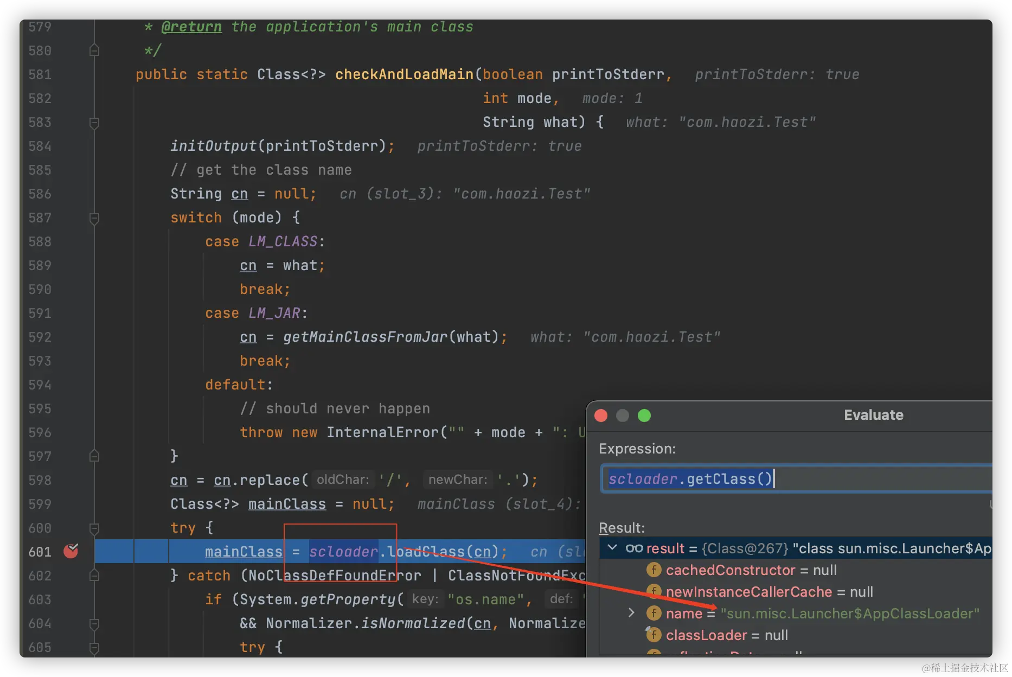This screenshot has height=677, width=1012.
Task: Click line number 592 in the gutter
Action: 40,337
